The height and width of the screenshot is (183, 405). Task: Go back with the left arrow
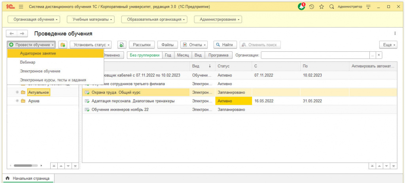[x=12, y=34]
